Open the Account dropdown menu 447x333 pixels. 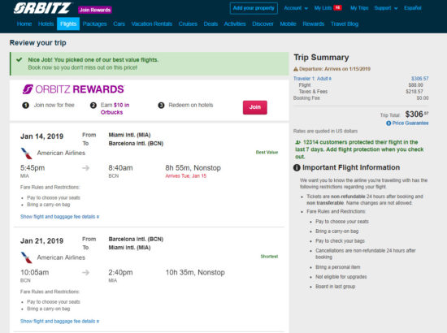coord(296,8)
